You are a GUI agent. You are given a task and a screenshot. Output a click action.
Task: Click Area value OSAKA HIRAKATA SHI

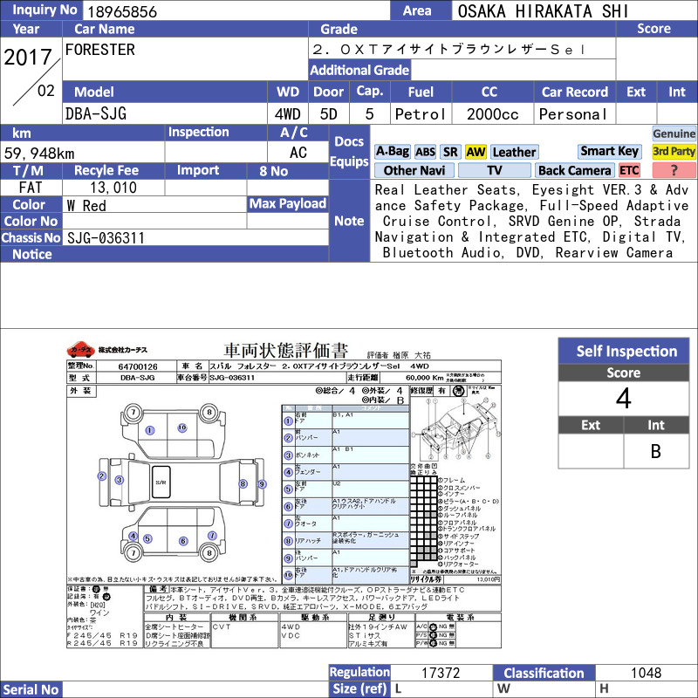[x=543, y=11]
